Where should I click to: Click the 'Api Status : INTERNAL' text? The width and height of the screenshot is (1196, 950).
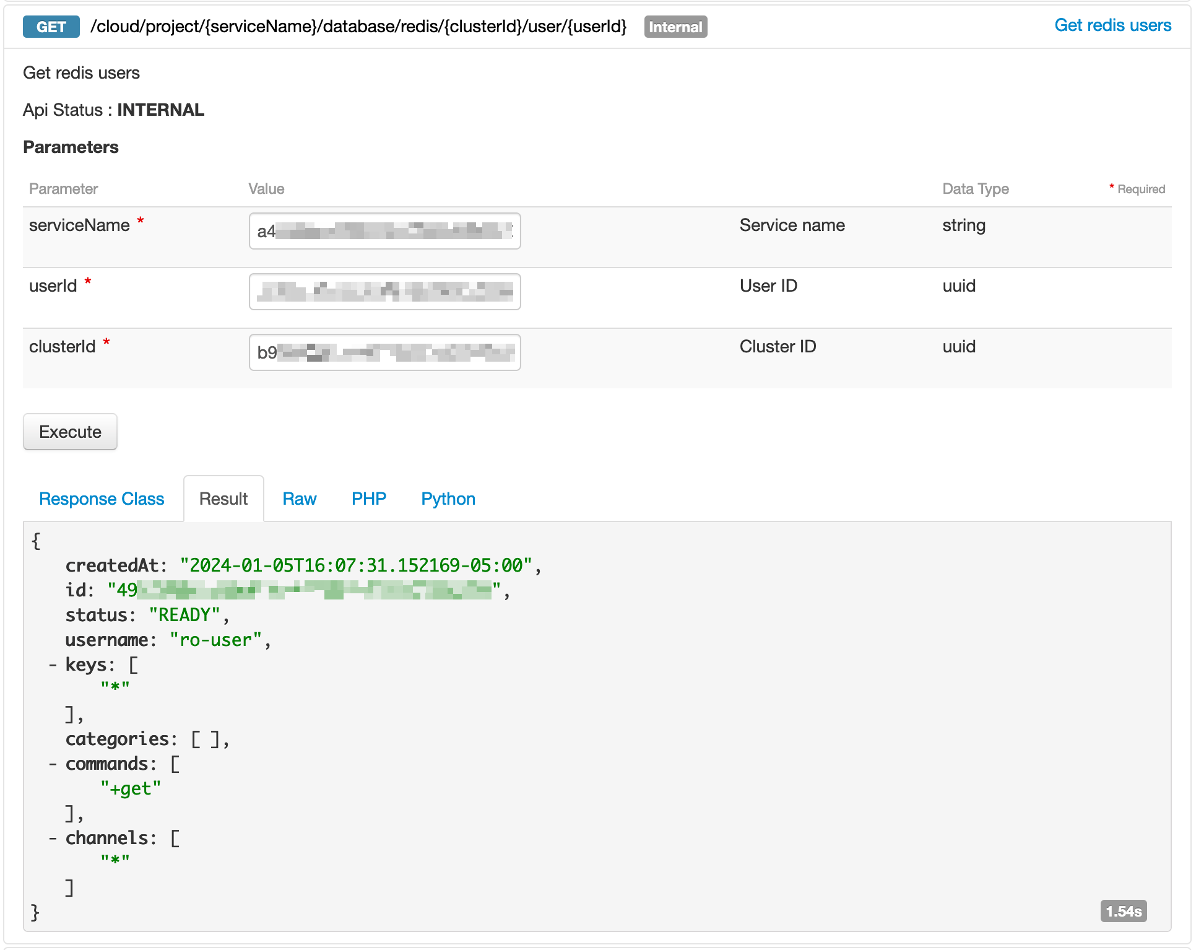[113, 110]
